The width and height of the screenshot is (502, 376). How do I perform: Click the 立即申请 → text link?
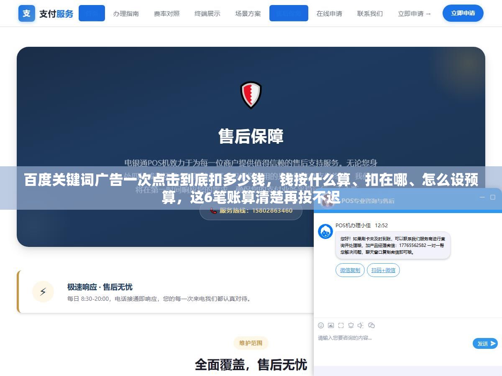coord(414,13)
